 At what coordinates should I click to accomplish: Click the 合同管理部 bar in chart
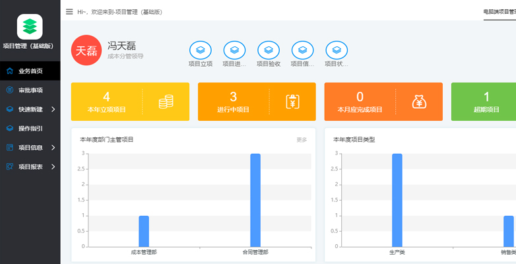(x=255, y=200)
